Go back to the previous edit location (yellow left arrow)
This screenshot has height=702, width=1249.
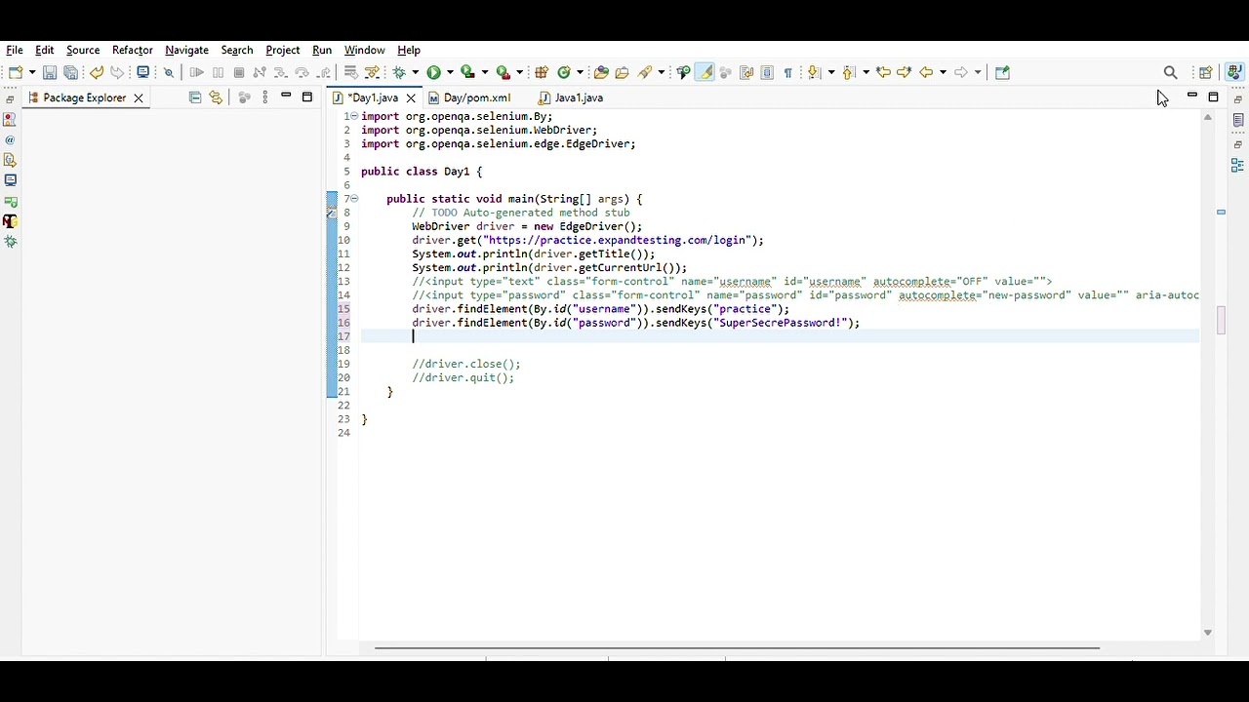883,72
